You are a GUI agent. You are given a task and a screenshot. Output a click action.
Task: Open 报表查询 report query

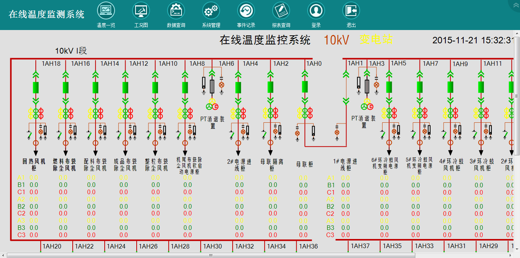tap(281, 11)
